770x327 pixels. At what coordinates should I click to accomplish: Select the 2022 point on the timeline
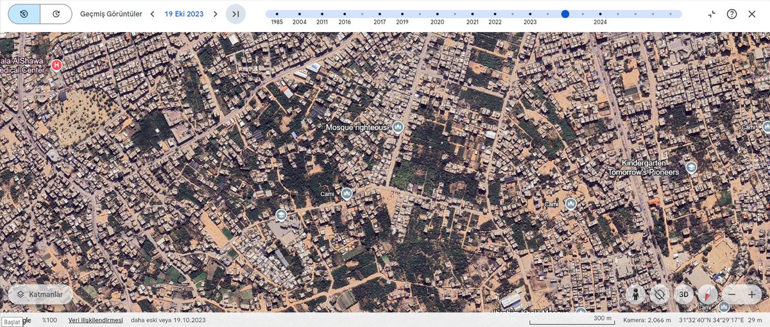tap(495, 13)
